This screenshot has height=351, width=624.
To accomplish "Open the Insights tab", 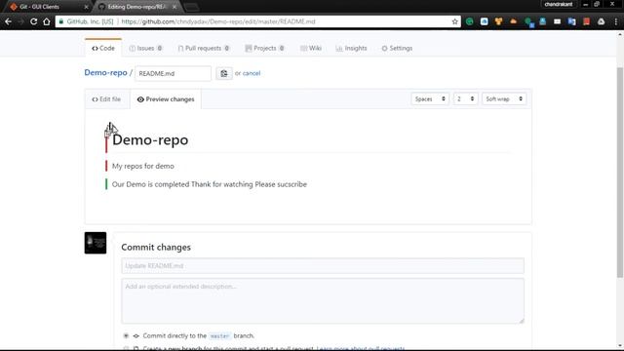I will 351,48.
